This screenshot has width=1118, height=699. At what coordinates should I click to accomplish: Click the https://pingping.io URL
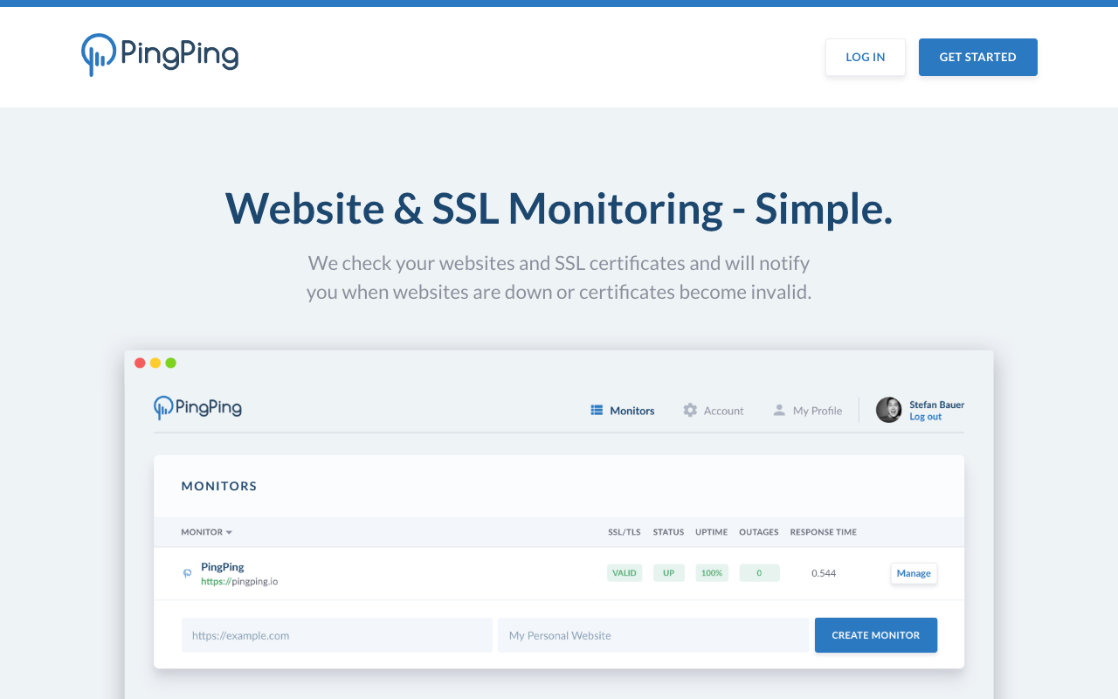(x=239, y=581)
